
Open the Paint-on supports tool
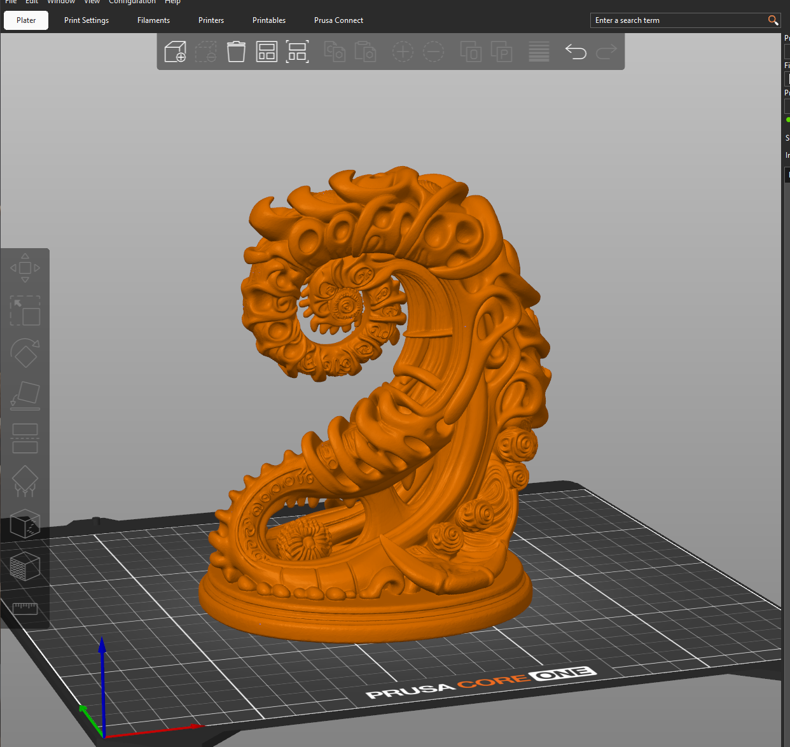25,481
